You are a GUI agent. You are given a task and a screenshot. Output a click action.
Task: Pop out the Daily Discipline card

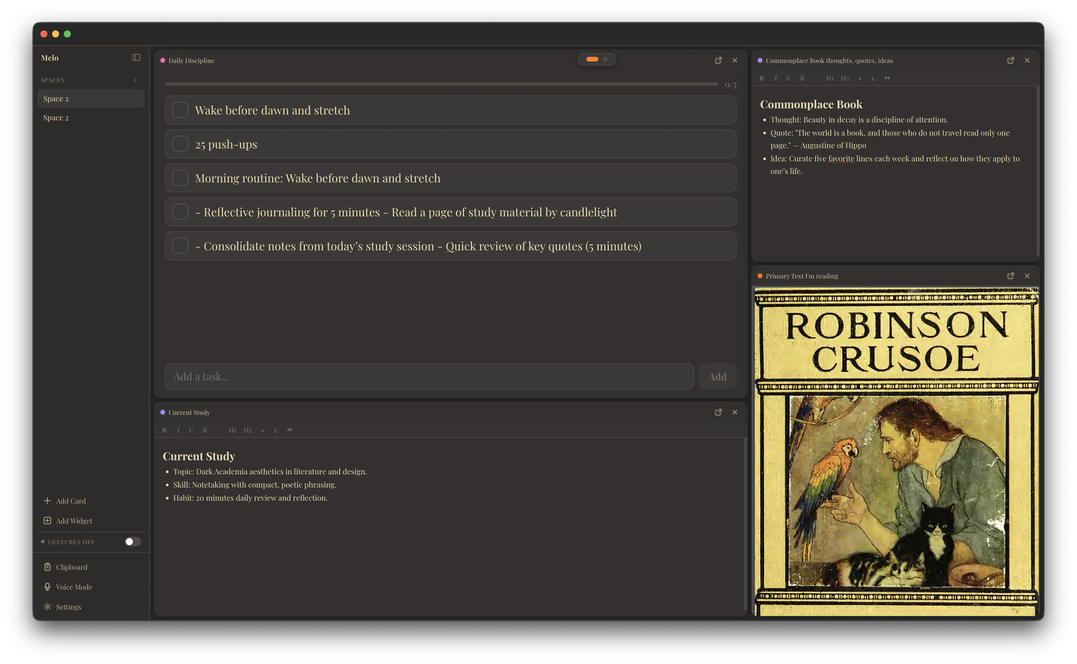[x=718, y=61]
